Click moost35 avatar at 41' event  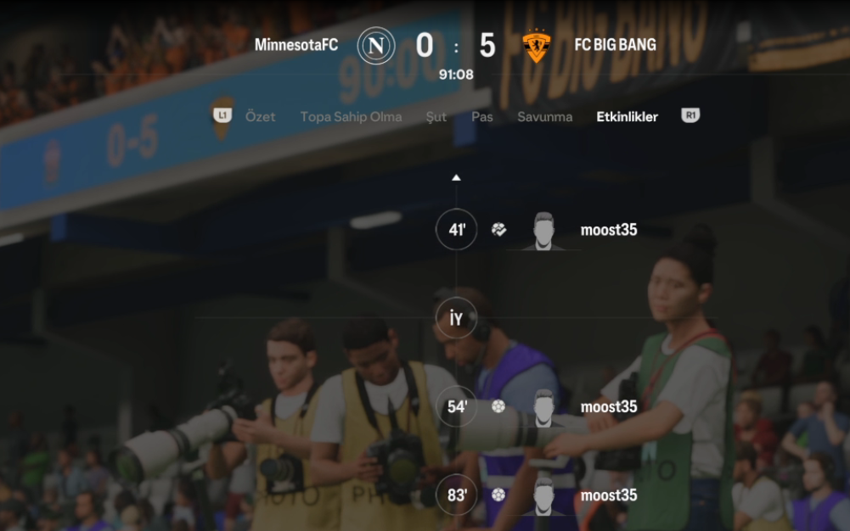[x=543, y=231]
